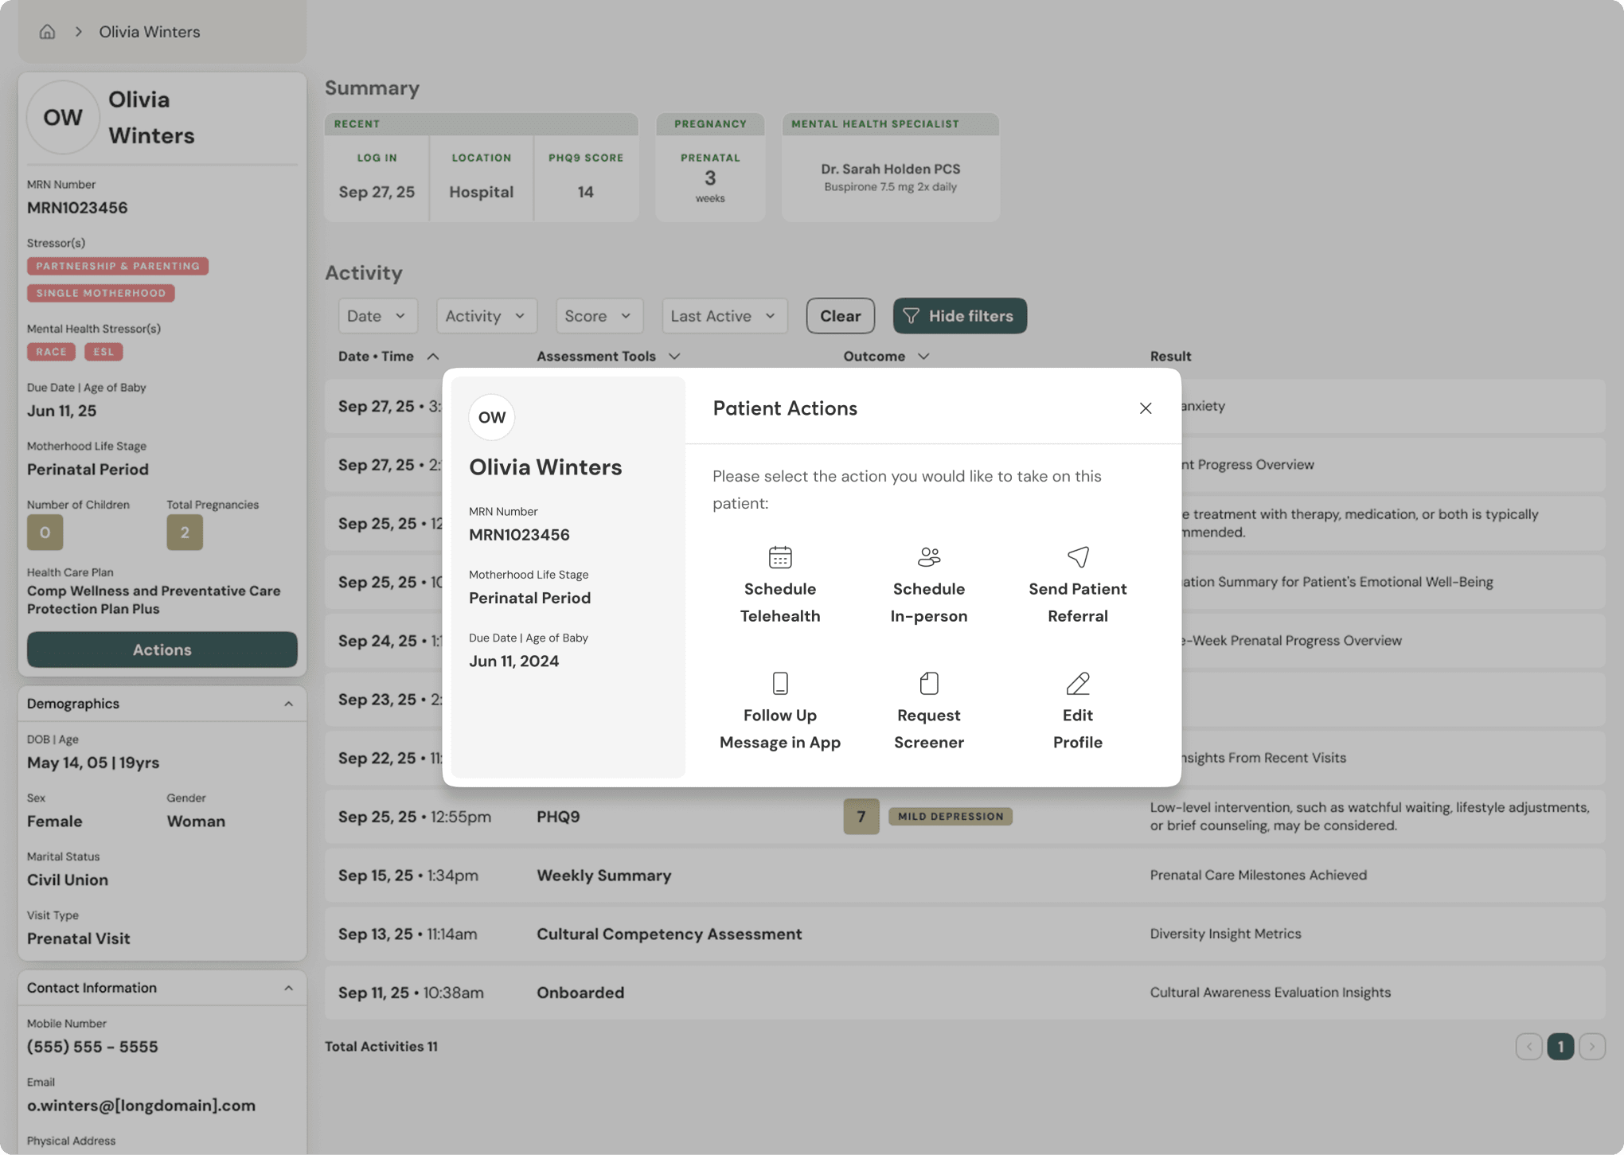Open Edit Profile via pencil icon
Viewport: 1624px width, 1155px height.
click(1077, 683)
